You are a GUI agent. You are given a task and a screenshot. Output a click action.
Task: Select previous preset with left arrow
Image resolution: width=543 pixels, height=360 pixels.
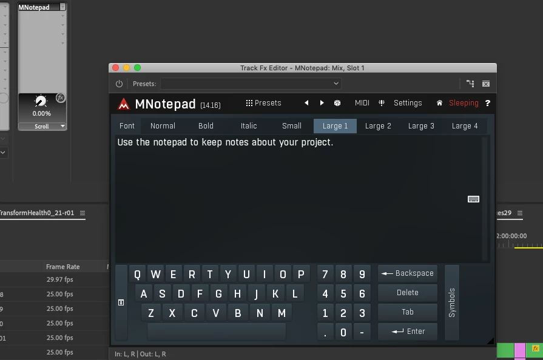coord(306,102)
